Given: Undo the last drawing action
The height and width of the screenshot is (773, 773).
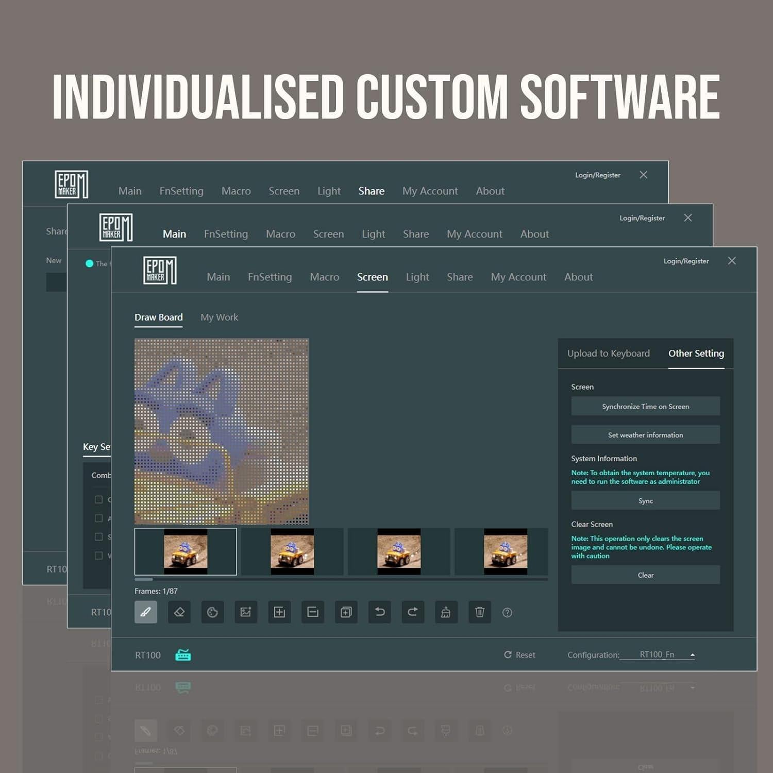Looking at the screenshot, I should click(380, 612).
